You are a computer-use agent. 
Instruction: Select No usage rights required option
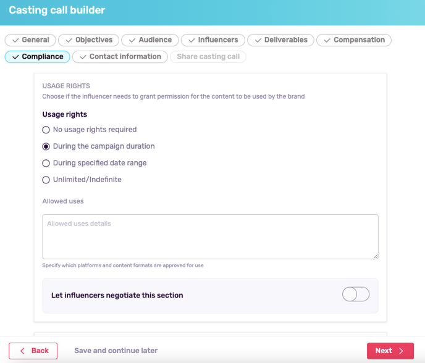[x=46, y=130]
